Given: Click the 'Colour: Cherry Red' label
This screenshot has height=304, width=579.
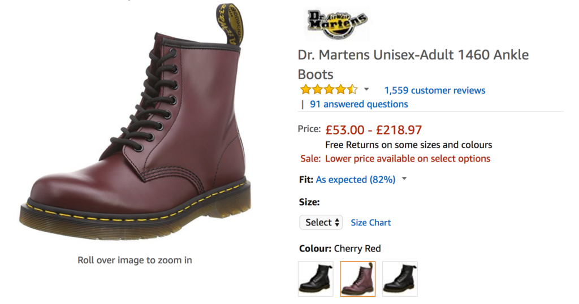Looking at the screenshot, I should click(339, 249).
